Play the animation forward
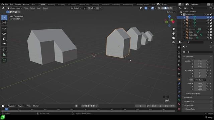Image resolution: width=214 pixels, height=120 pixels. pyautogui.click(x=91, y=106)
